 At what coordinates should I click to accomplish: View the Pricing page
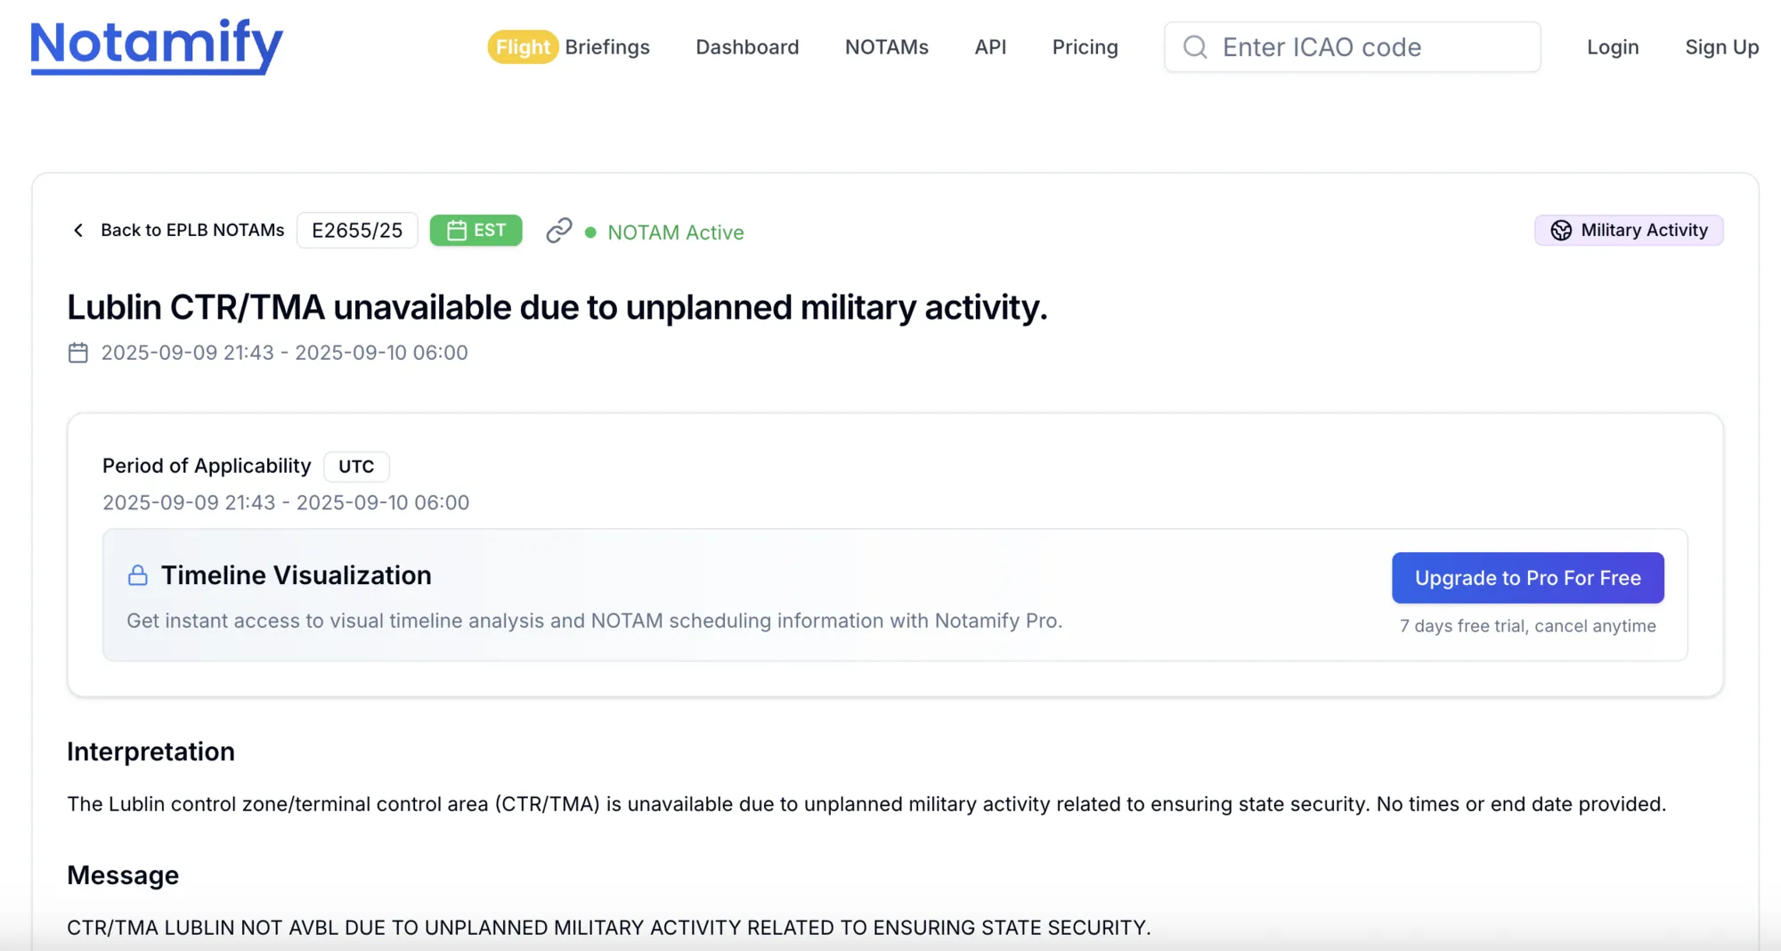click(1085, 47)
